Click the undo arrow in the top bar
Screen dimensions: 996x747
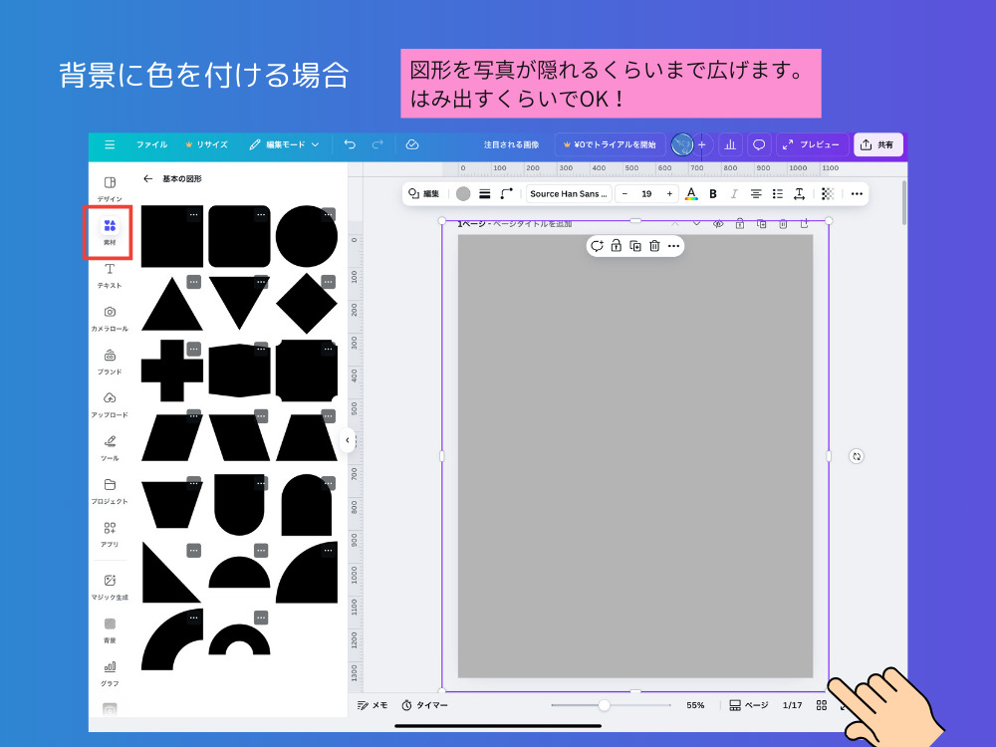coord(349,144)
